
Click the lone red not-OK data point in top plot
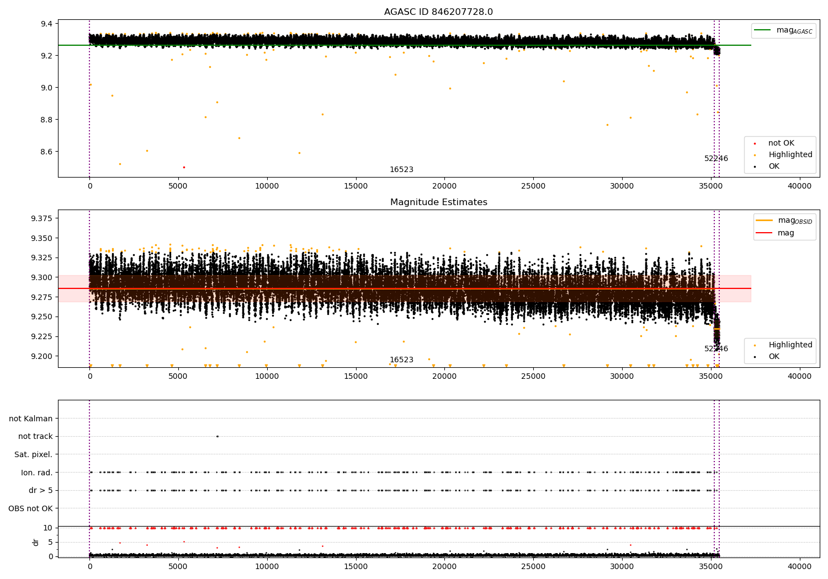pyautogui.click(x=184, y=167)
